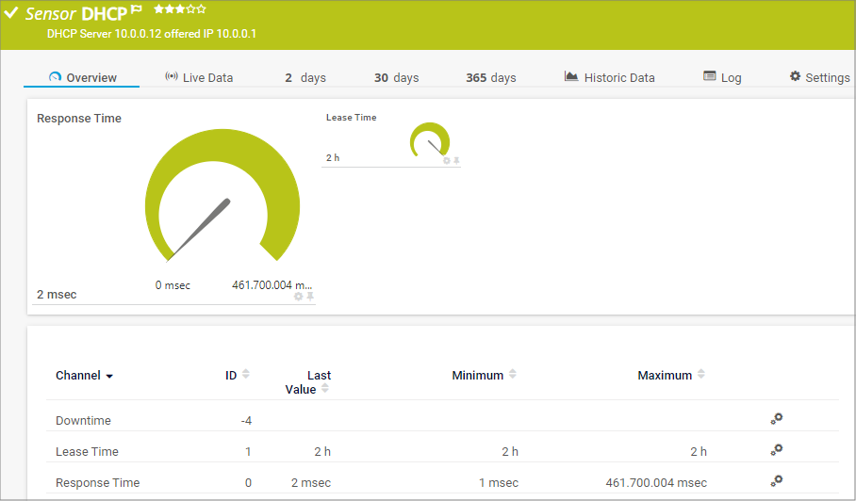Open Response Time gauge gear settings
This screenshot has height=501, width=856.
coord(299,296)
